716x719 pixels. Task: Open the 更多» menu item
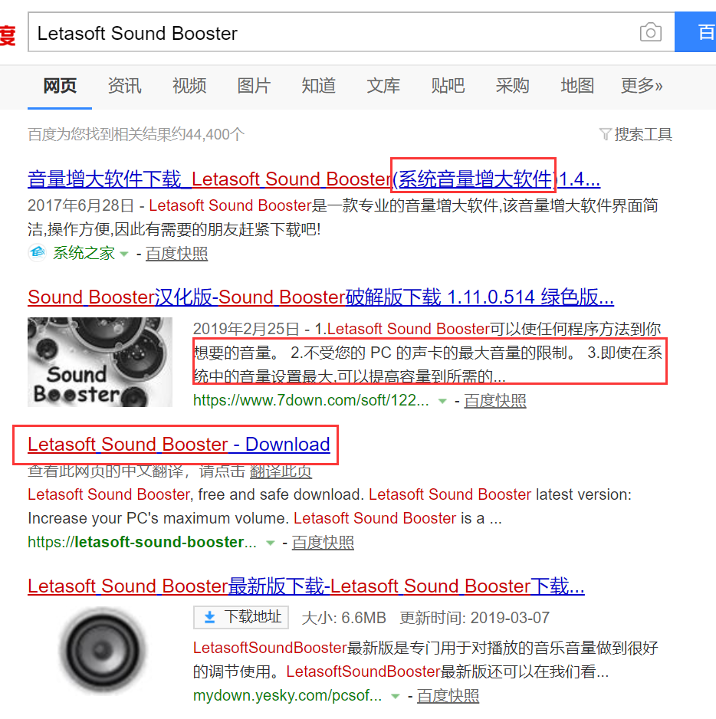[642, 86]
